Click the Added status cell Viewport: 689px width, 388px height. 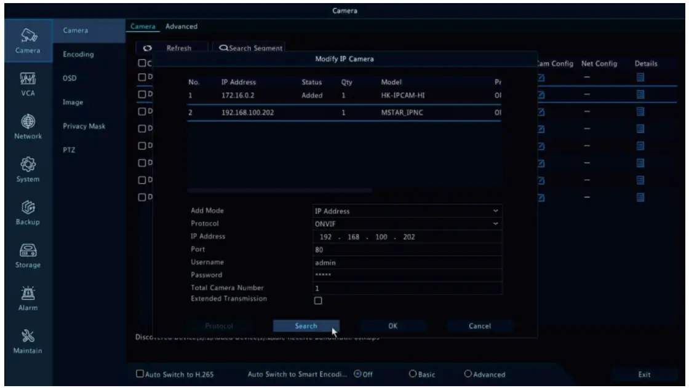pos(312,95)
